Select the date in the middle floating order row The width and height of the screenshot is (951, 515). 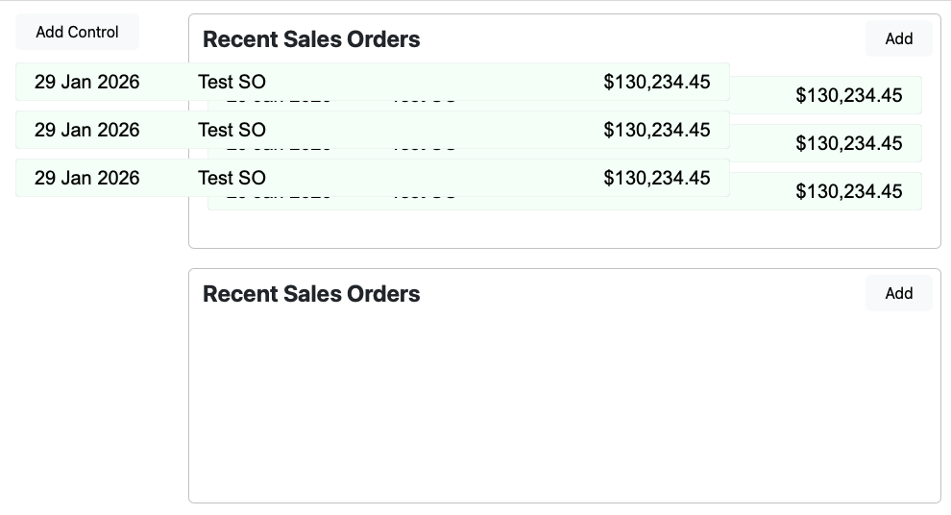click(x=86, y=130)
